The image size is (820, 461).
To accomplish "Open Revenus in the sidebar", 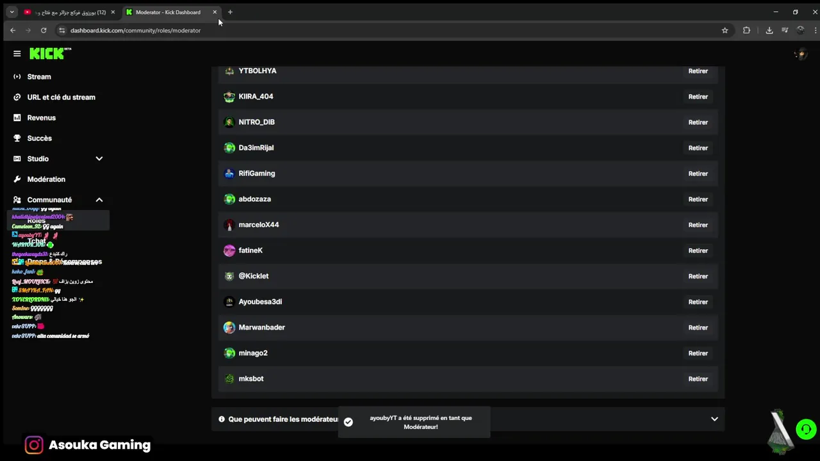I will click(x=42, y=118).
